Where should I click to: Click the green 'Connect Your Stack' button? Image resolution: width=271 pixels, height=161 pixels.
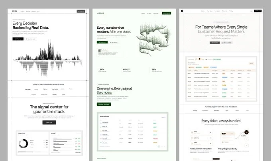coord(104,104)
